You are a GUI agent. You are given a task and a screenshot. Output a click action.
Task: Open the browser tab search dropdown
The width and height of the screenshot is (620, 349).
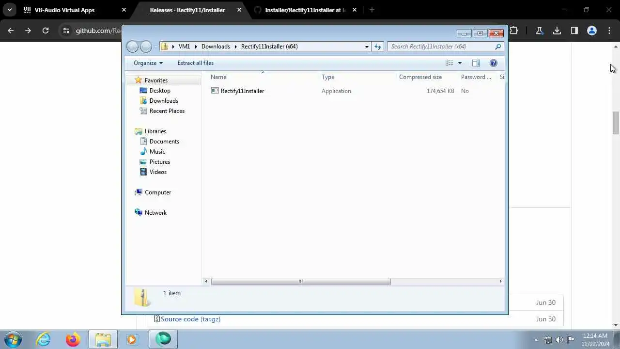pyautogui.click(x=9, y=10)
